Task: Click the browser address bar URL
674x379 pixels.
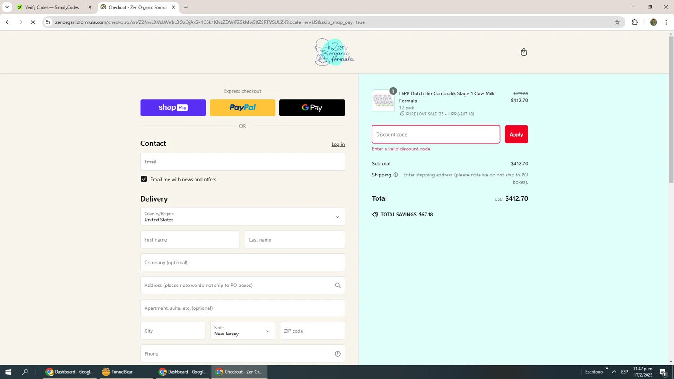Action: click(210, 22)
